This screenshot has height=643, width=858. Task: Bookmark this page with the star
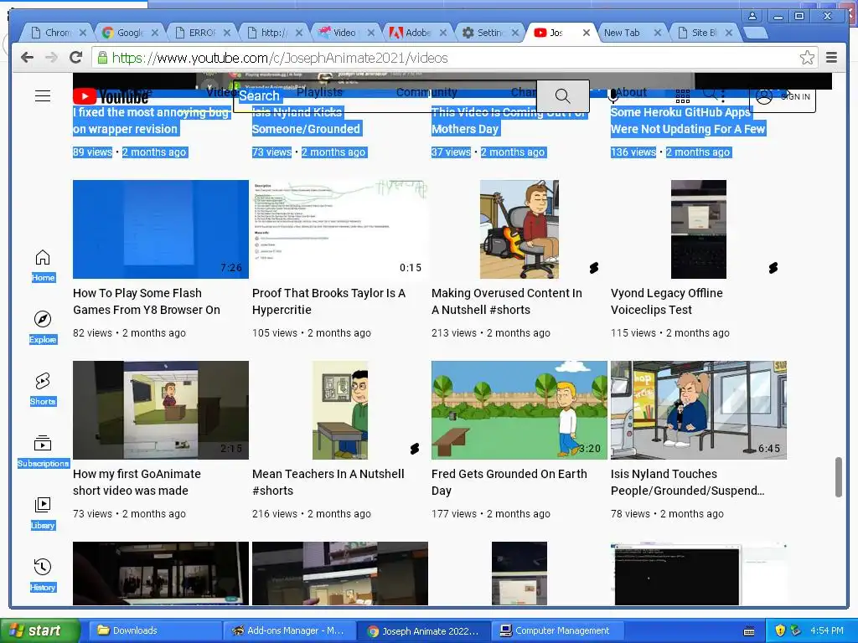807,58
